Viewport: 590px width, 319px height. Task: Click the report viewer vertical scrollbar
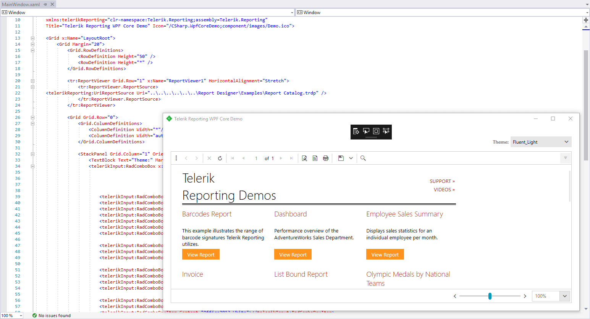pos(569,186)
